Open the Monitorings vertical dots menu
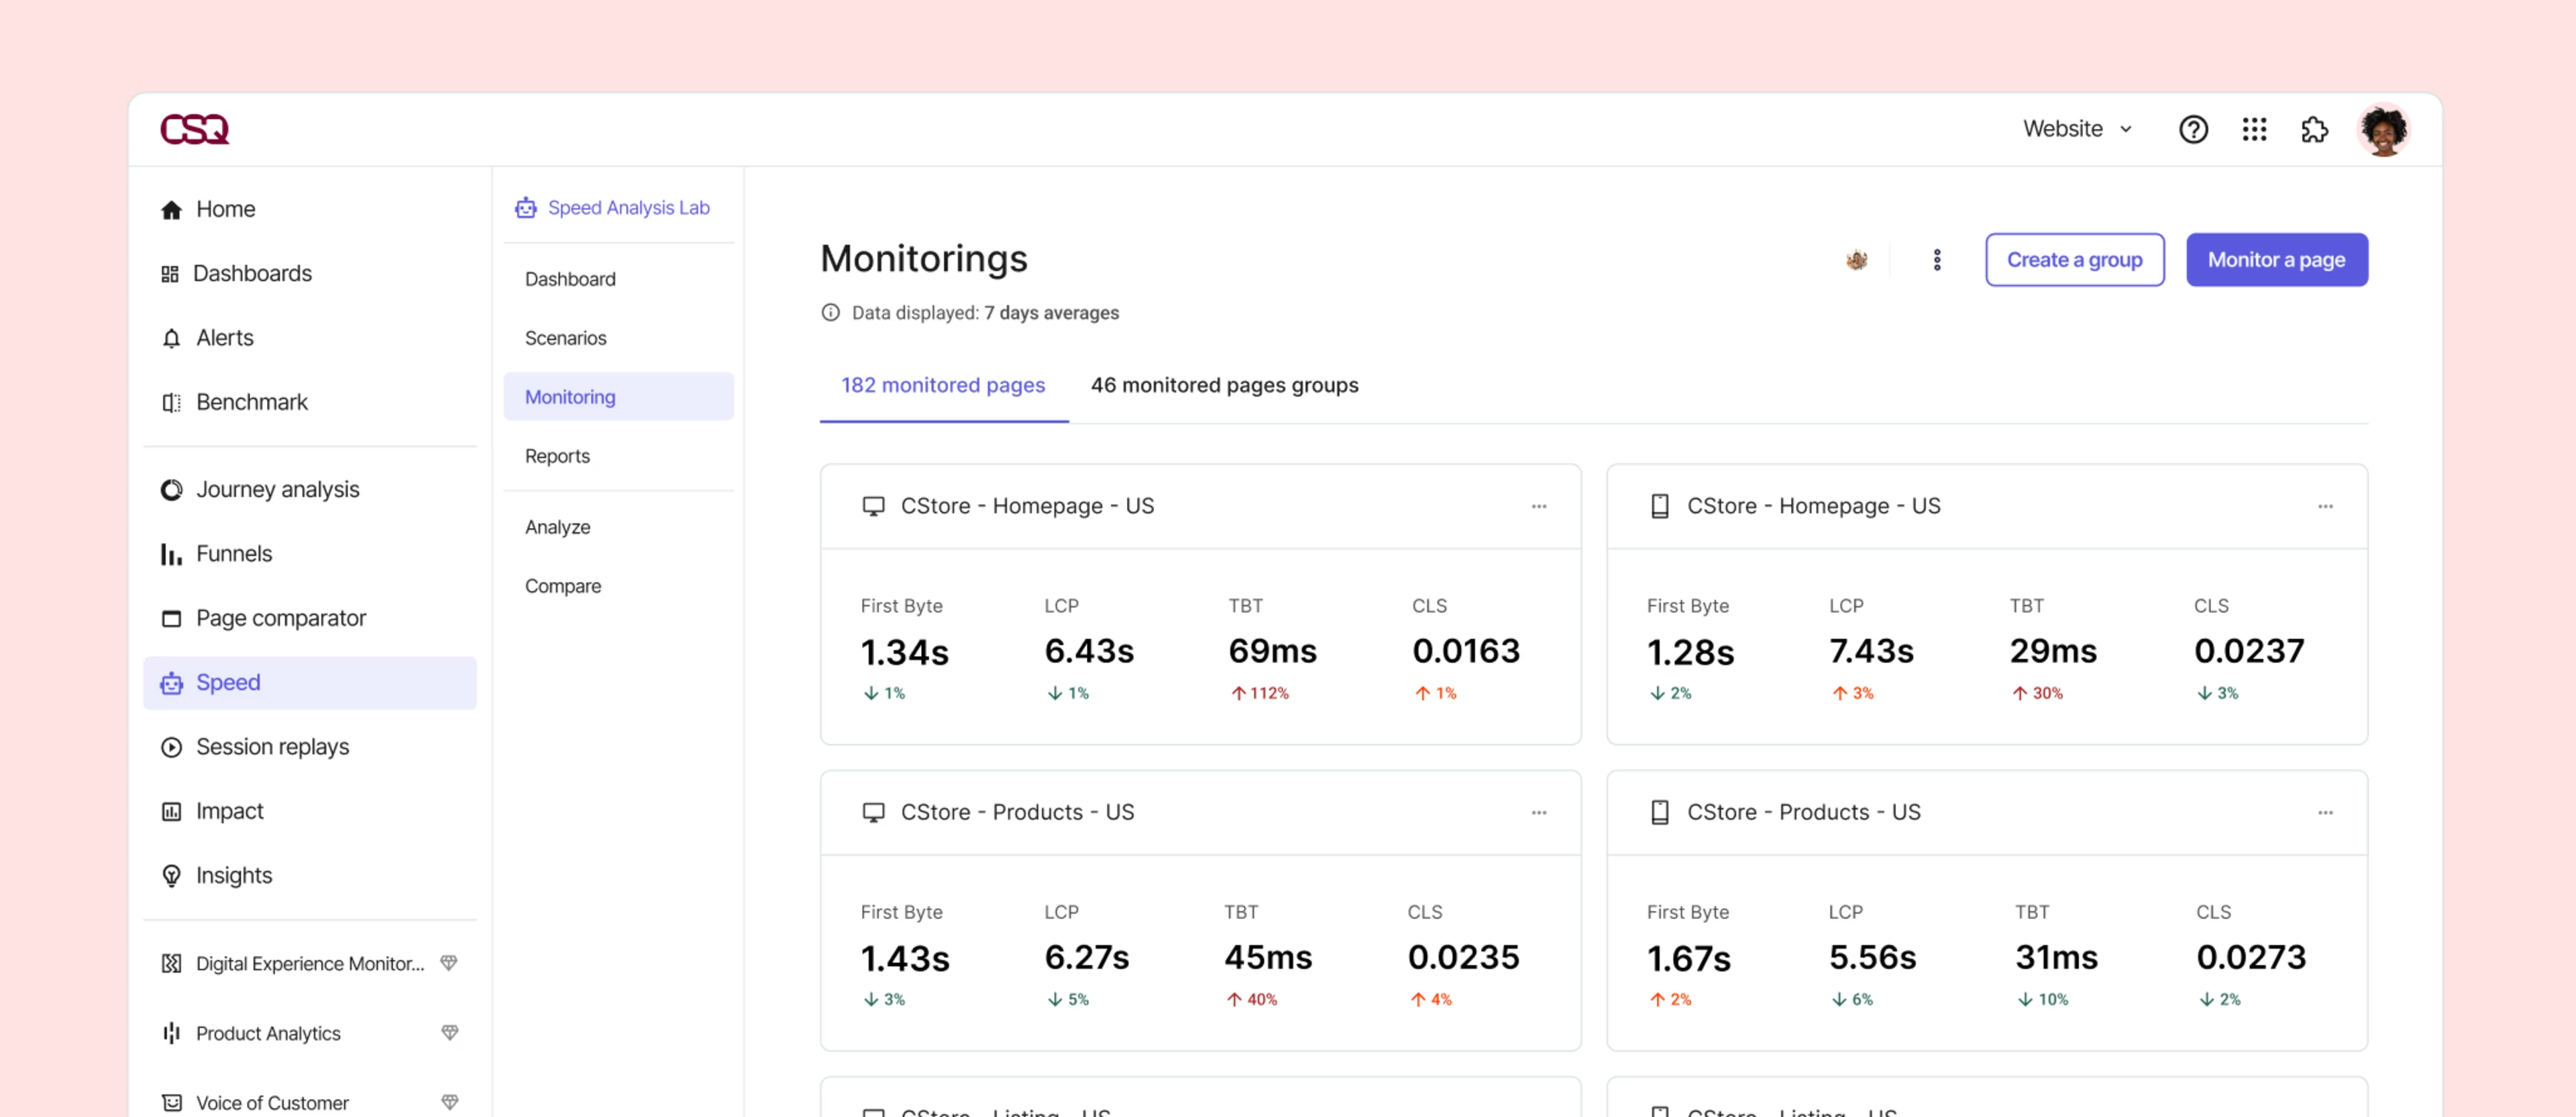The image size is (2576, 1117). point(1936,260)
